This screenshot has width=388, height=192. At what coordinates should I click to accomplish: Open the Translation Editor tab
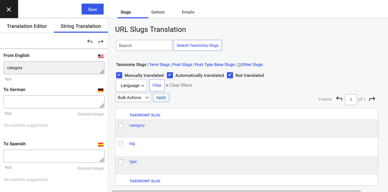point(27,26)
